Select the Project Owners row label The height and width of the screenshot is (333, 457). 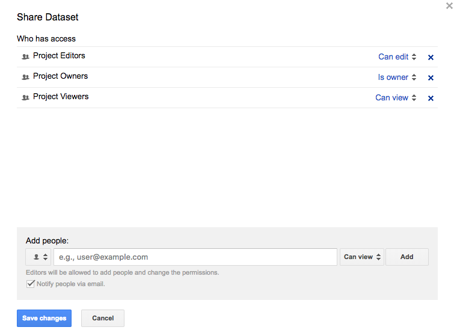coord(60,76)
